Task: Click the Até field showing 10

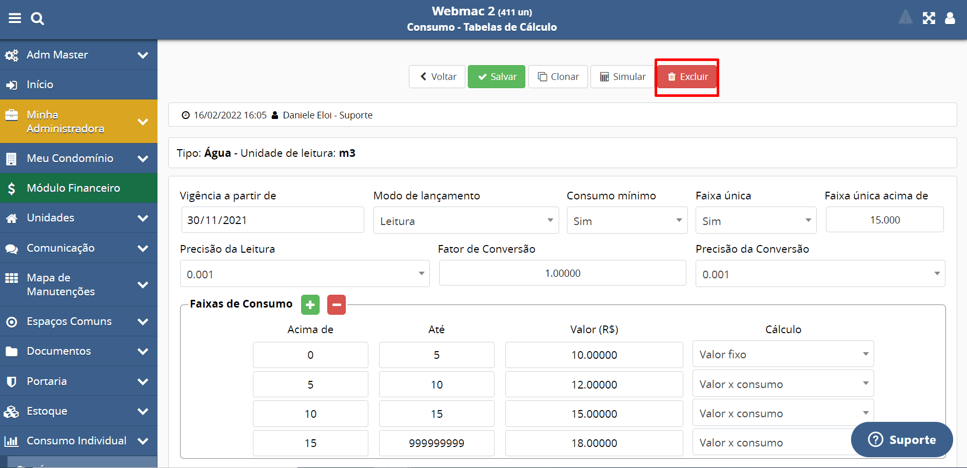Action: [x=437, y=384]
